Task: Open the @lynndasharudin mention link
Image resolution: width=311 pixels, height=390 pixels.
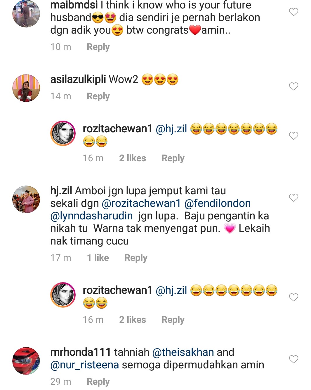Action: point(92,216)
